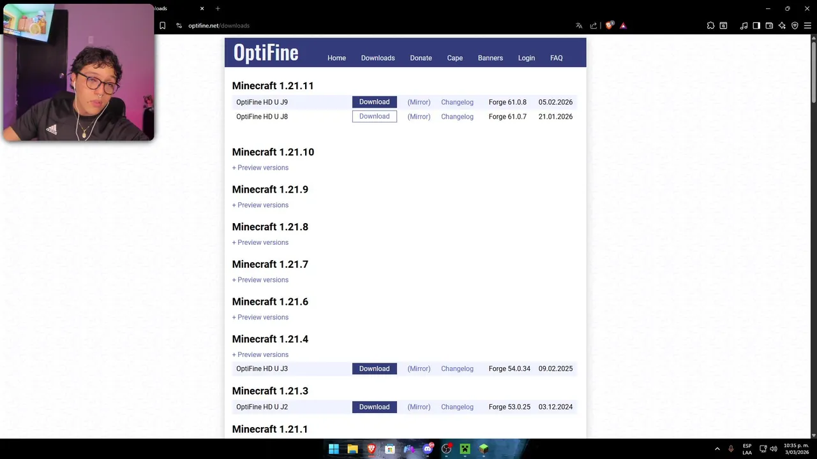This screenshot has height=459, width=817.
Task: Expand Preview versions under Minecraft 1.21.6
Action: point(260,317)
